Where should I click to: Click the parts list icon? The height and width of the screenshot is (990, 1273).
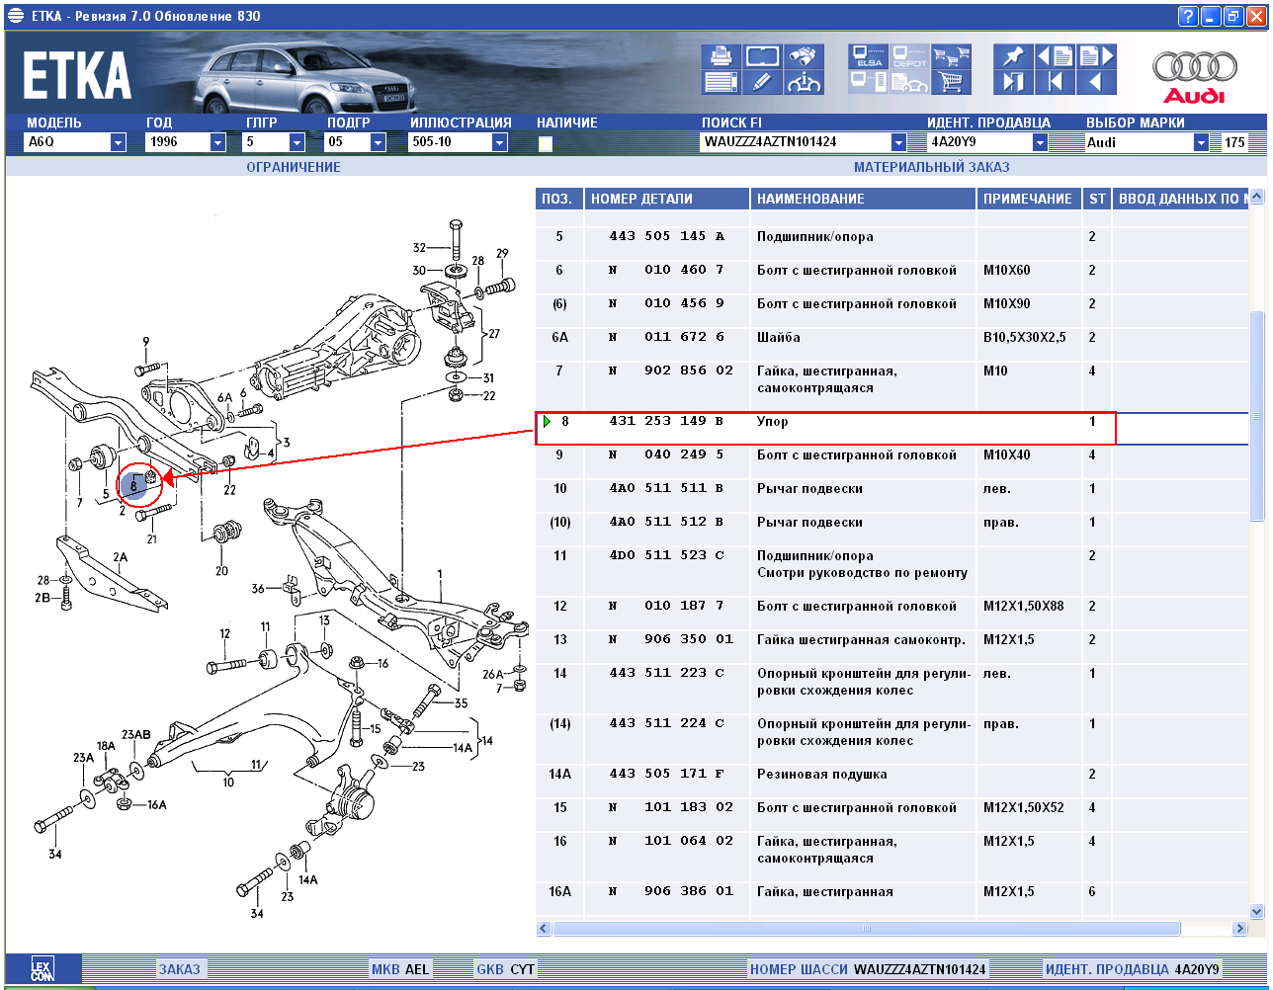click(721, 82)
